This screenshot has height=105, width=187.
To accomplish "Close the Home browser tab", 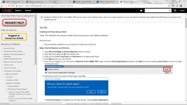I will [70, 2].
